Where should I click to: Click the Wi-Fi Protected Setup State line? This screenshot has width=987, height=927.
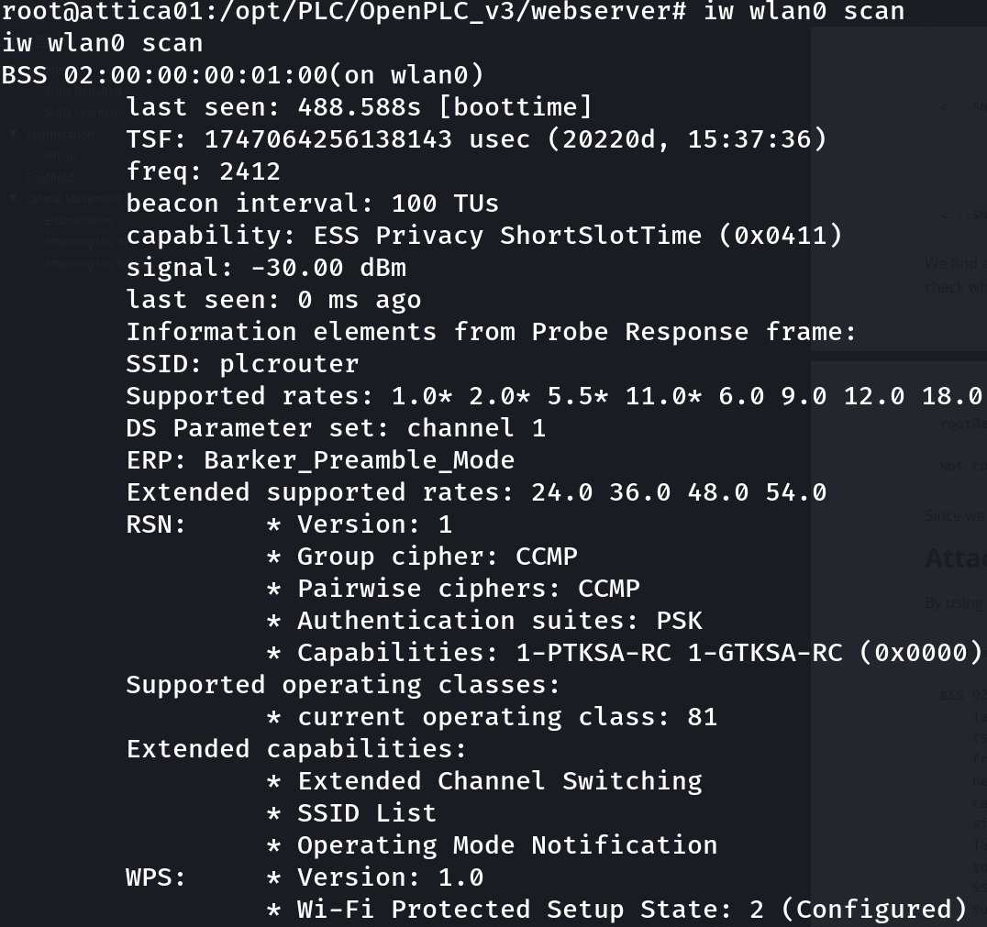coord(616,910)
